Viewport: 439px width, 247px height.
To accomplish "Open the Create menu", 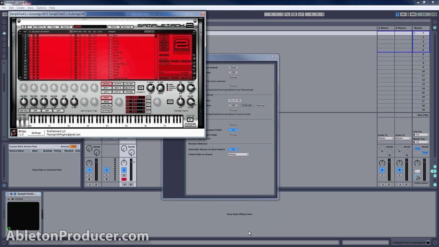I will pyautogui.click(x=21, y=8).
